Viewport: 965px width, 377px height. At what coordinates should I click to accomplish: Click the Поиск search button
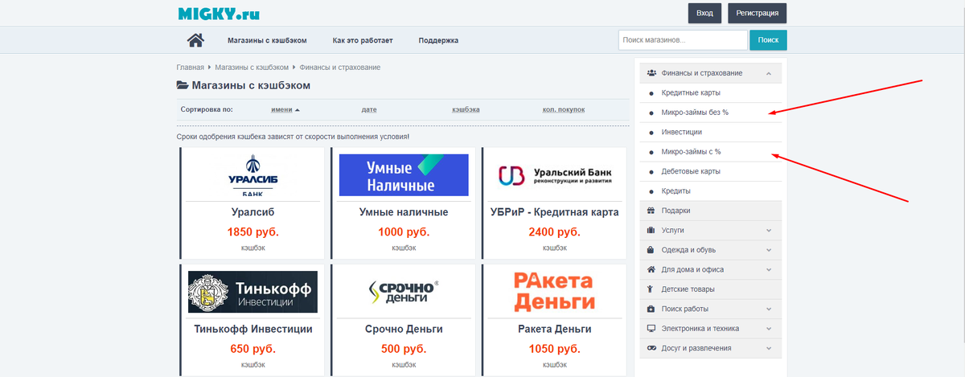point(768,39)
